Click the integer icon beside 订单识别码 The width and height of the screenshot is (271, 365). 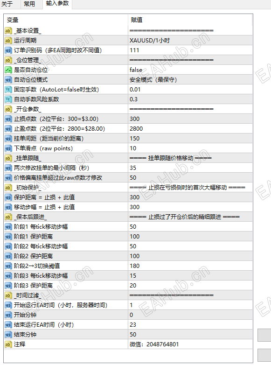[x=8, y=50]
